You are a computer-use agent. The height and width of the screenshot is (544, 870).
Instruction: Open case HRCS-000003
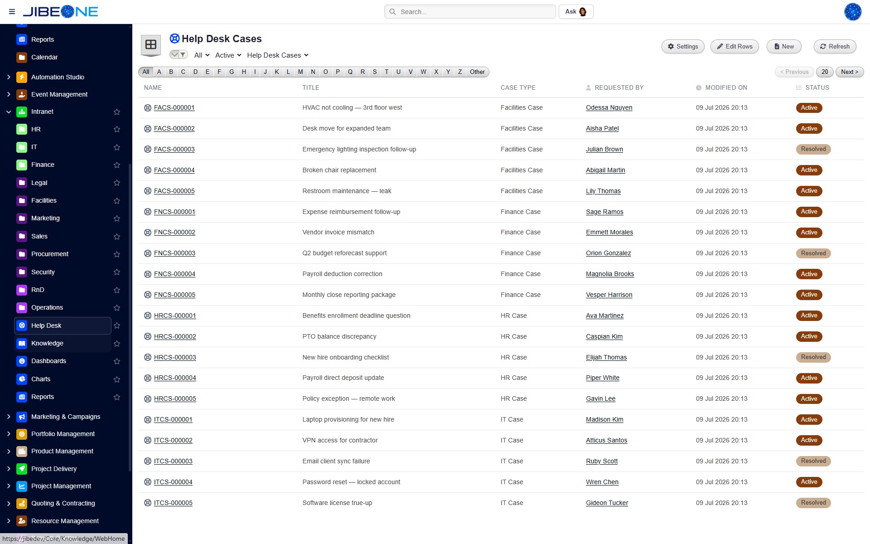pyautogui.click(x=175, y=357)
